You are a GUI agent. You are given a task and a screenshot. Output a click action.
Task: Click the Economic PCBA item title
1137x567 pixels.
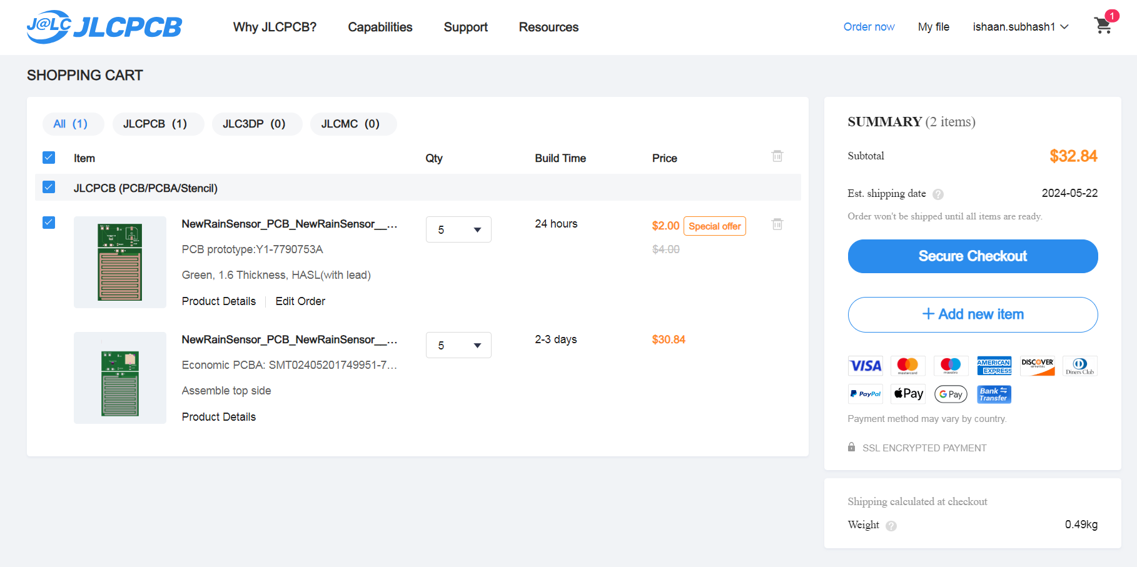pyautogui.click(x=290, y=339)
